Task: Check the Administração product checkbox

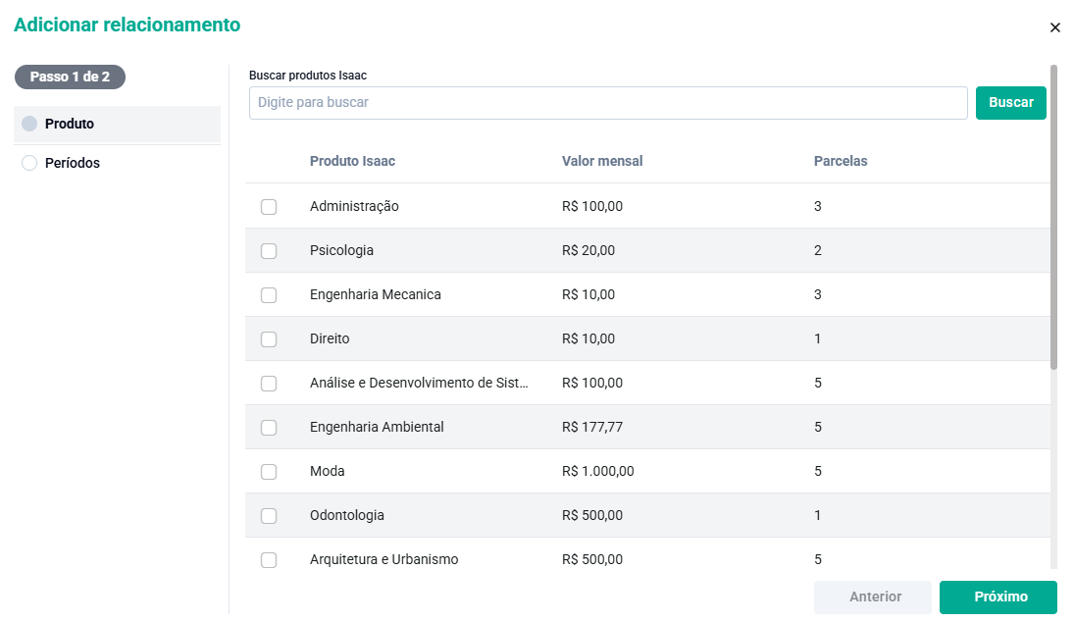Action: (269, 207)
